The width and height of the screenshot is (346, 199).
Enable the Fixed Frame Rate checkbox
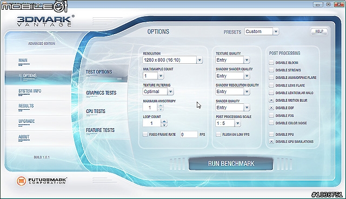(145, 134)
